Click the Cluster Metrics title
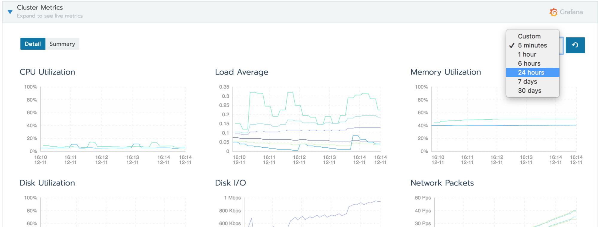The image size is (598, 227). [x=40, y=7]
